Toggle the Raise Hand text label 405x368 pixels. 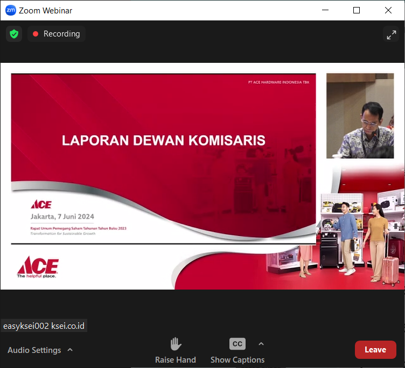[x=175, y=360]
